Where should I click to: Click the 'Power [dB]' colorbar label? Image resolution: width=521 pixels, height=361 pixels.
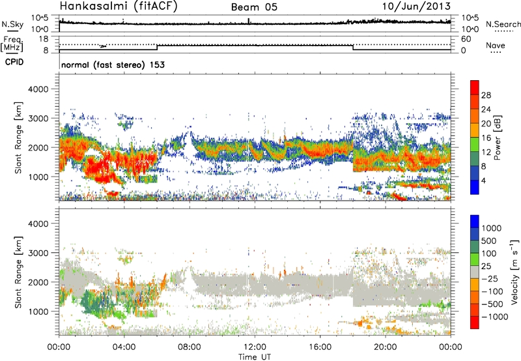pyautogui.click(x=498, y=137)
